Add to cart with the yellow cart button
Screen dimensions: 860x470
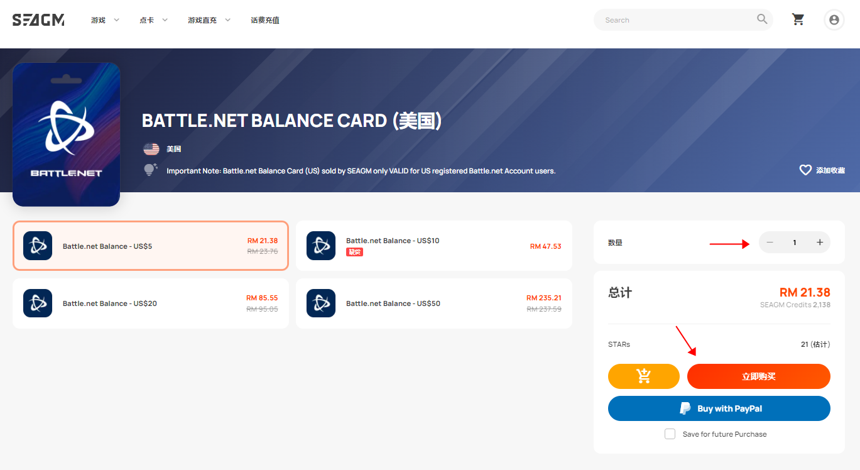click(644, 376)
